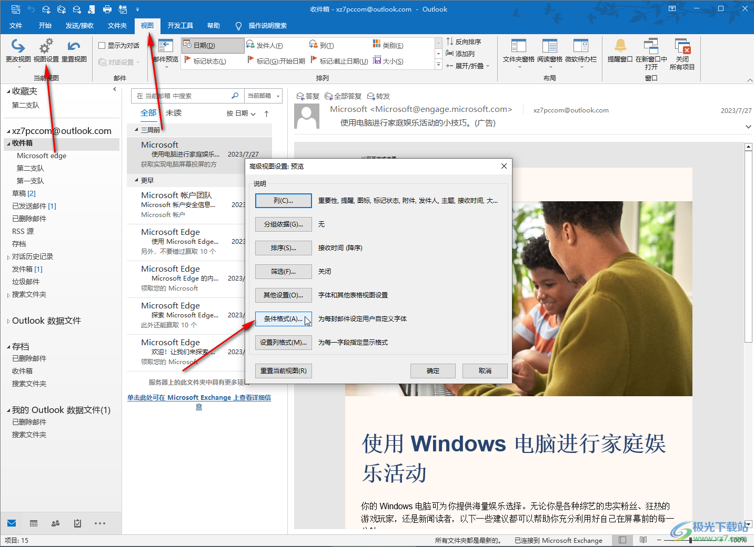Select the Drafts (草稿) folder

pyautogui.click(x=24, y=193)
